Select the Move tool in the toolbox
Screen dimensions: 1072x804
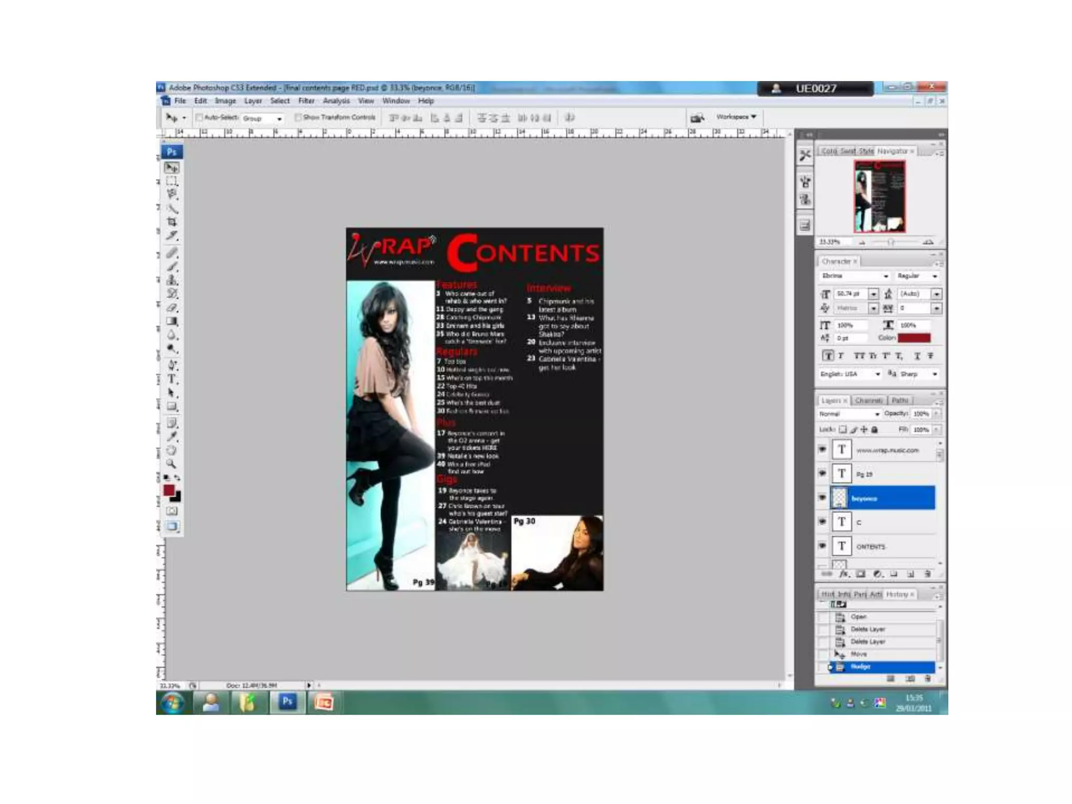(172, 167)
